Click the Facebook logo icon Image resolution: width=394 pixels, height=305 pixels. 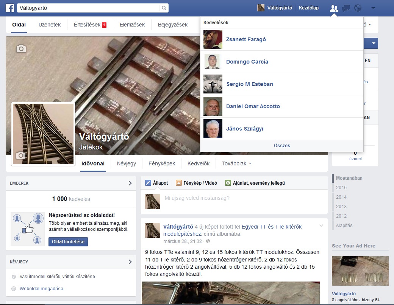9,8
